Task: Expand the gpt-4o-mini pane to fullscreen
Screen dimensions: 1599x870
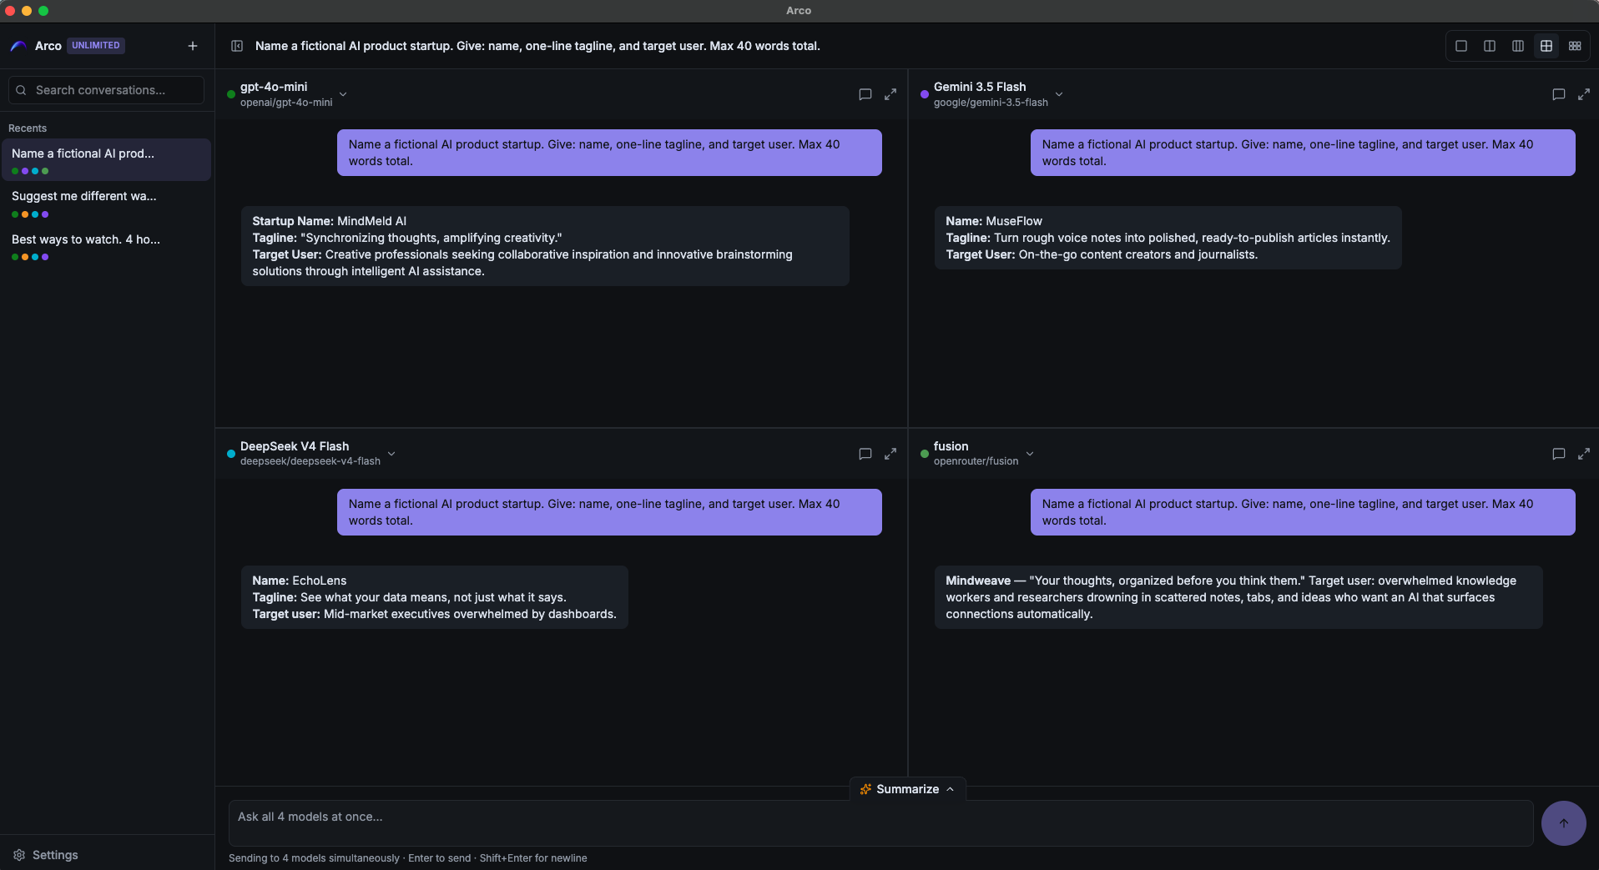Action: 890,94
